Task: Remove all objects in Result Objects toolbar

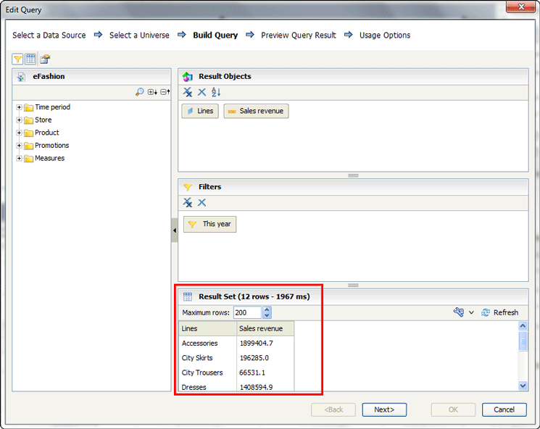Action: pyautogui.click(x=188, y=92)
